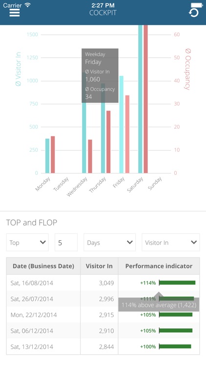Sort by Date (Business Date) column header

43,266
